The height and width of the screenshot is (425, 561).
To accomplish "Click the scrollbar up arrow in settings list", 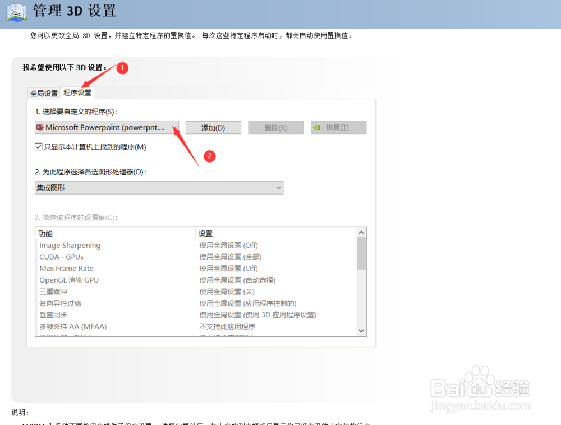I will click(361, 232).
